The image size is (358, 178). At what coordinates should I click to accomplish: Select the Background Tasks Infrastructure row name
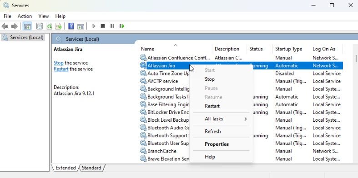[x=168, y=97]
